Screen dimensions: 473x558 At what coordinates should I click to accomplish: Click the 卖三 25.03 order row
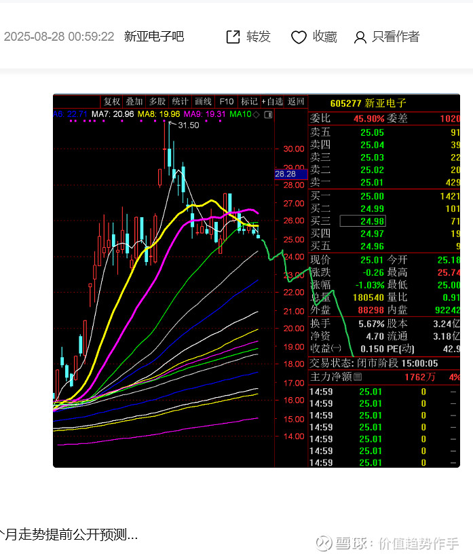[x=384, y=157]
